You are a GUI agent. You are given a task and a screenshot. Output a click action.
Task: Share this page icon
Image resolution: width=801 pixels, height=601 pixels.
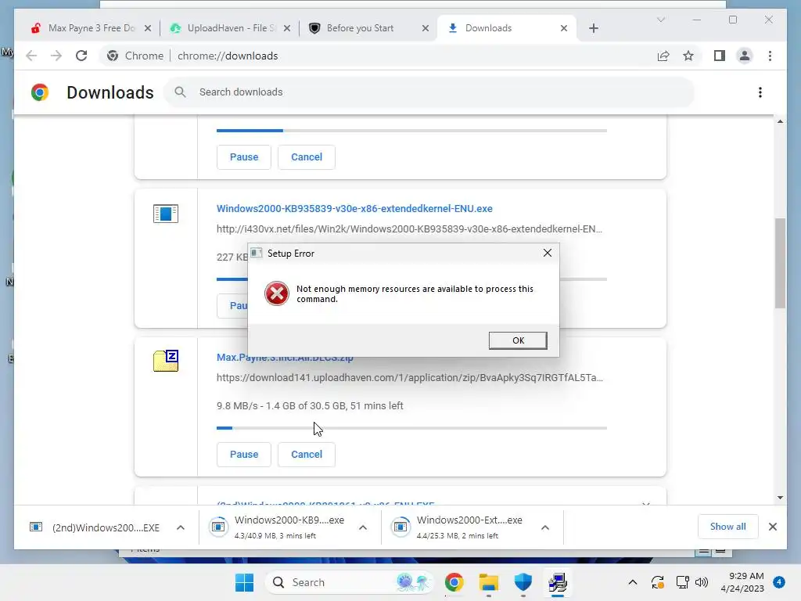coord(663,56)
